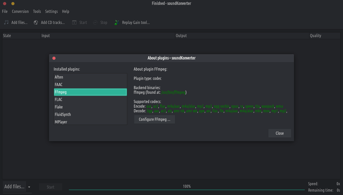Click the Add files music note icon
This screenshot has height=195, width=343.
point(6,22)
